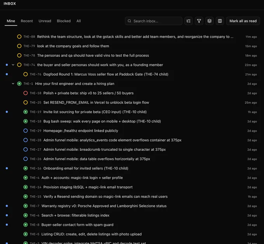This screenshot has height=244, width=264.
Task: Click status circle of THE-80
Action: [19, 37]
